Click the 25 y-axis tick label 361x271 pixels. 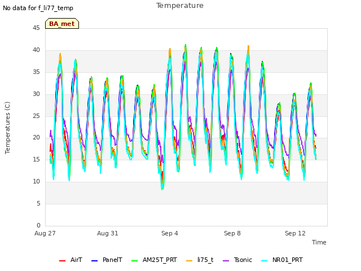36,116
